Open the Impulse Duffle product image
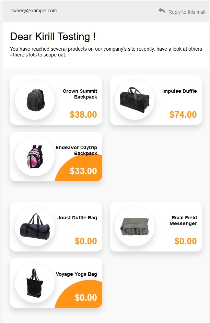This screenshot has height=323, width=210. click(x=135, y=100)
